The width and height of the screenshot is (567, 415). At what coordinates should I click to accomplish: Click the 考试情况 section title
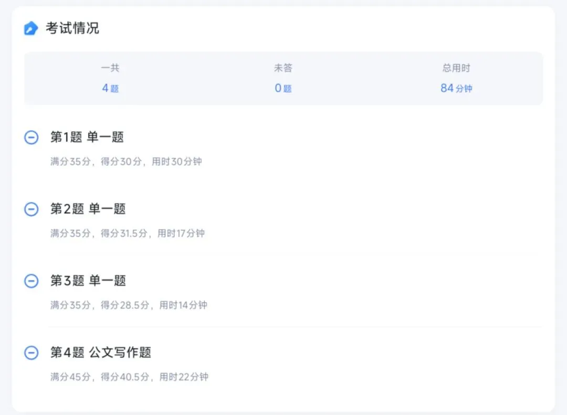pyautogui.click(x=72, y=28)
